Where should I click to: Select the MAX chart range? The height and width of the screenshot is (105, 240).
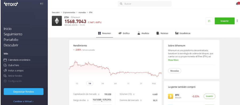click(x=154, y=84)
